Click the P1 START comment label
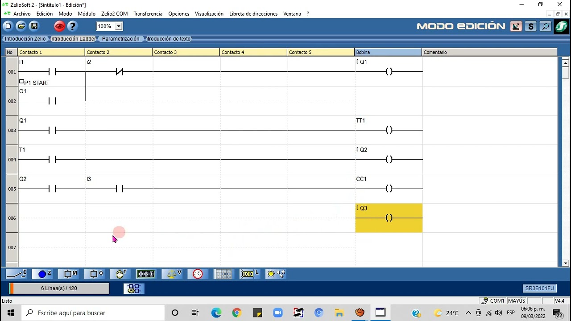This screenshot has height=321, width=571. click(37, 83)
